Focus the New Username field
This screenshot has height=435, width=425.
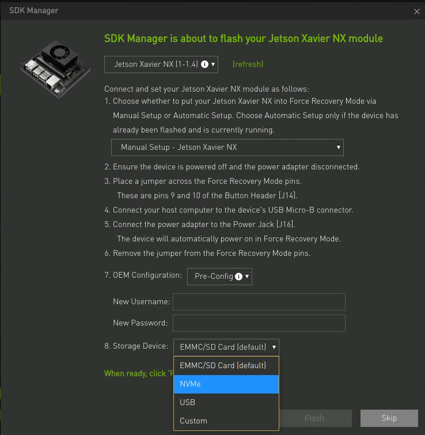pyautogui.click(x=259, y=302)
